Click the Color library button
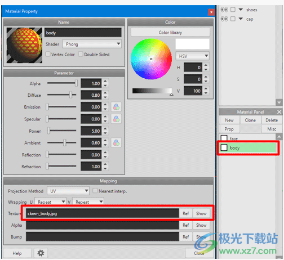 tap(170, 33)
